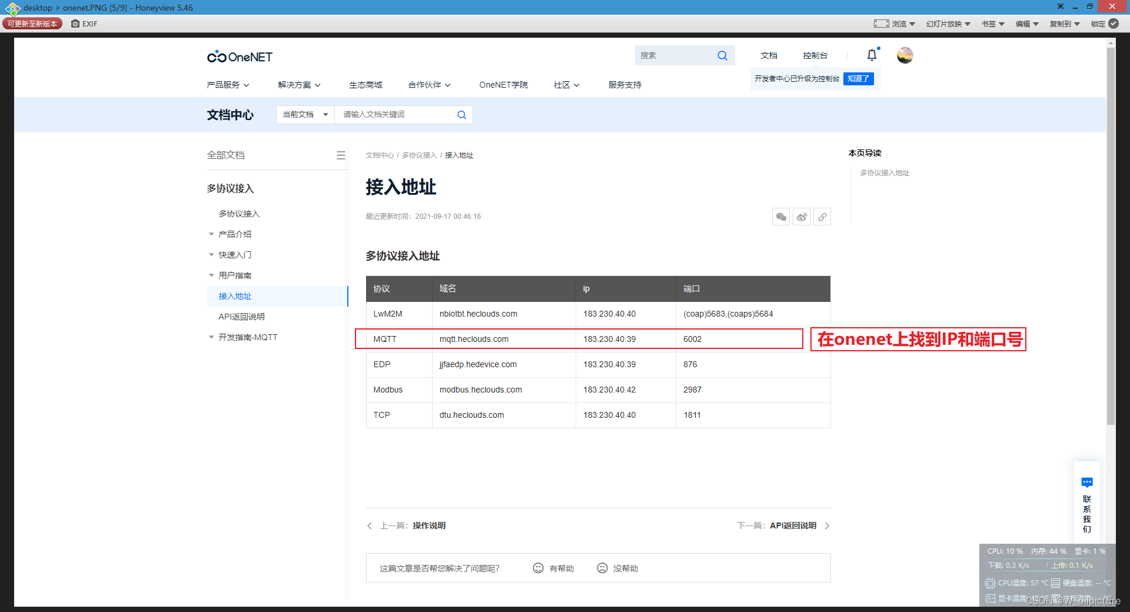Viewport: 1130px width, 612px height.
Task: Expand the 产品服务 navigation menu
Action: tap(228, 85)
